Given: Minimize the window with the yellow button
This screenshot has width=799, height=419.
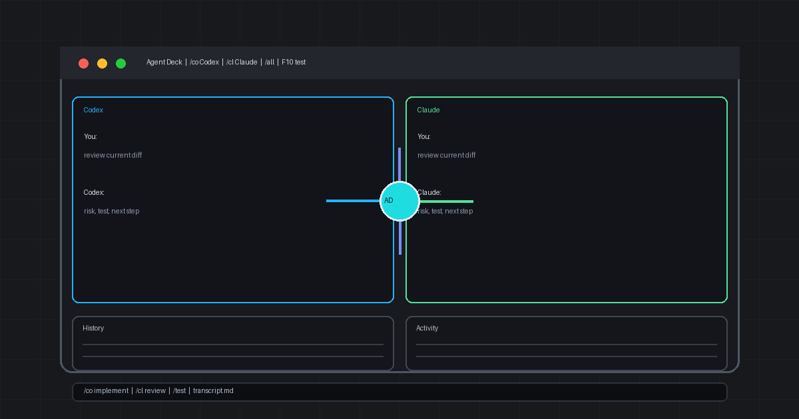Looking at the screenshot, I should coord(102,63).
